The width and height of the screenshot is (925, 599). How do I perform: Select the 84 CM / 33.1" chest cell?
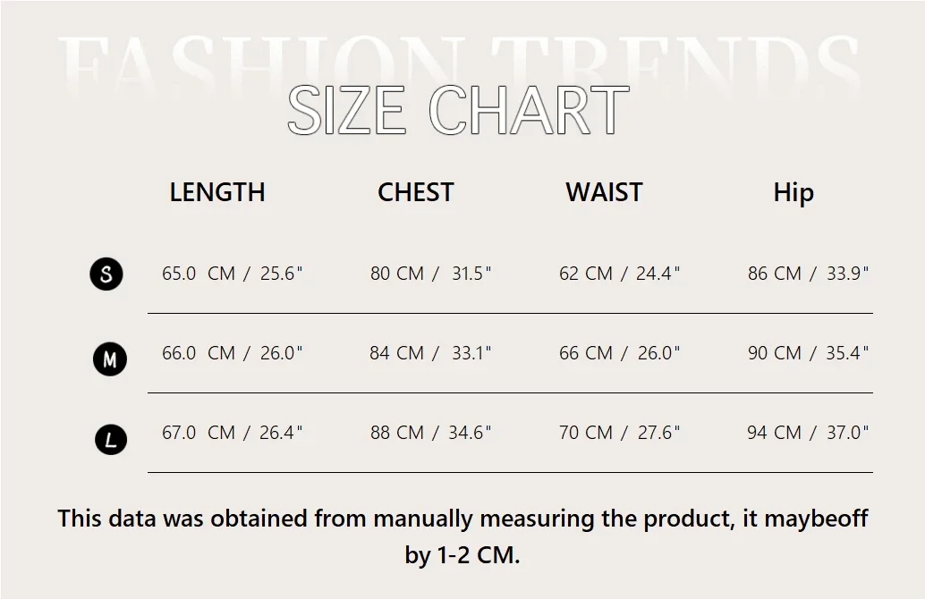(431, 353)
